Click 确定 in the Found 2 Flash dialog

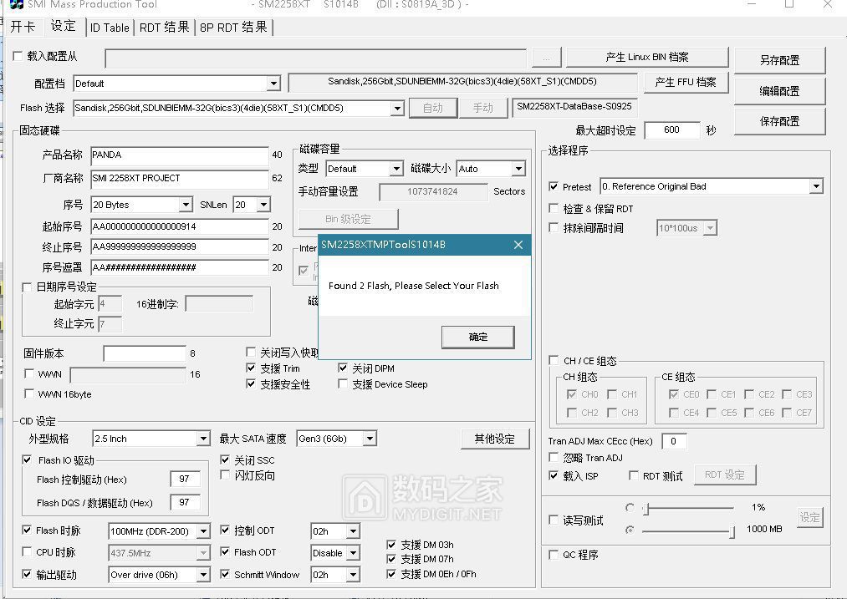tap(478, 337)
